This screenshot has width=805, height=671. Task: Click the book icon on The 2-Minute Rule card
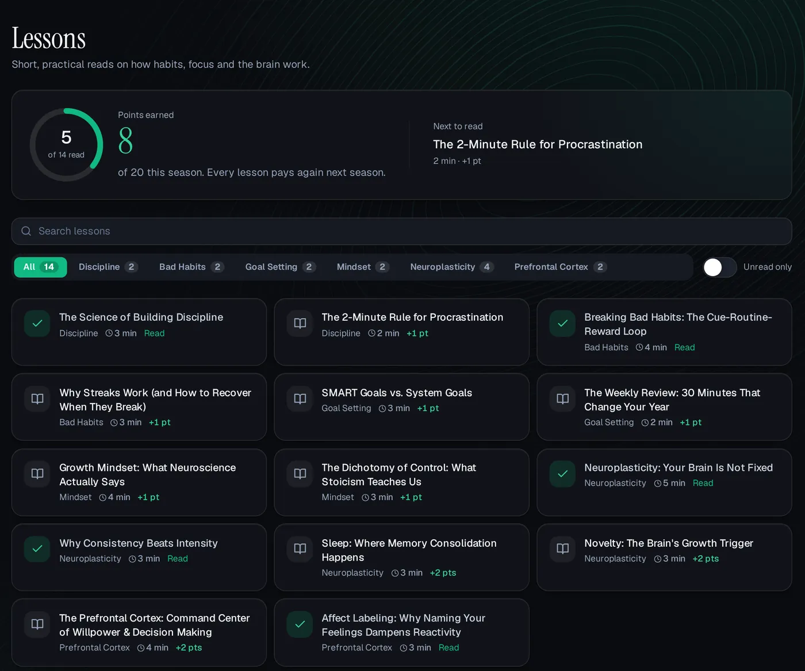300,323
